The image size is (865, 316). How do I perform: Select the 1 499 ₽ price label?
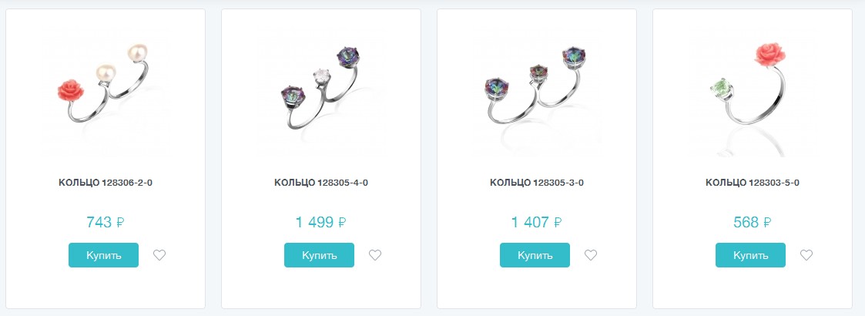point(321,223)
